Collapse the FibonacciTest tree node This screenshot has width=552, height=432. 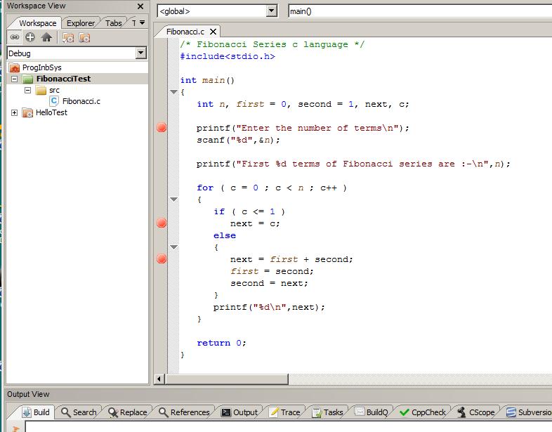pyautogui.click(x=15, y=79)
